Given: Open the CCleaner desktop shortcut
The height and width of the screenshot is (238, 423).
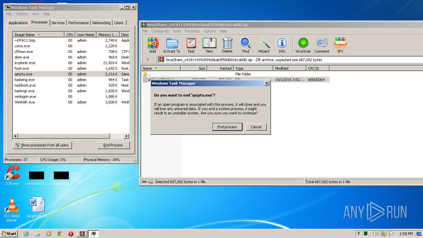Looking at the screenshot, I should tap(12, 176).
